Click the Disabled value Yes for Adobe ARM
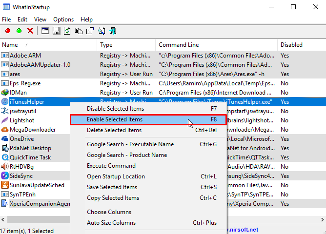 pyautogui.click(x=285, y=56)
